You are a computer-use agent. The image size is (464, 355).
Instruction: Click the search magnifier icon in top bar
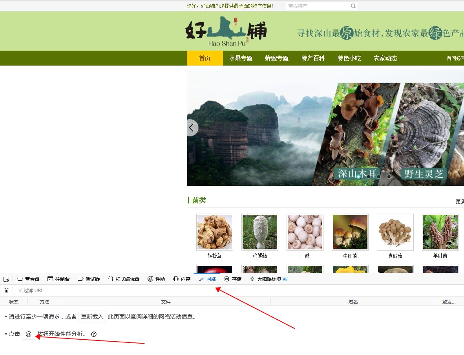click(353, 6)
